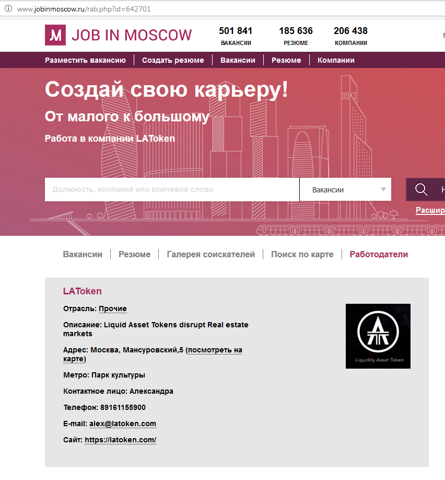Open the Поиск по карте tab

[302, 255]
